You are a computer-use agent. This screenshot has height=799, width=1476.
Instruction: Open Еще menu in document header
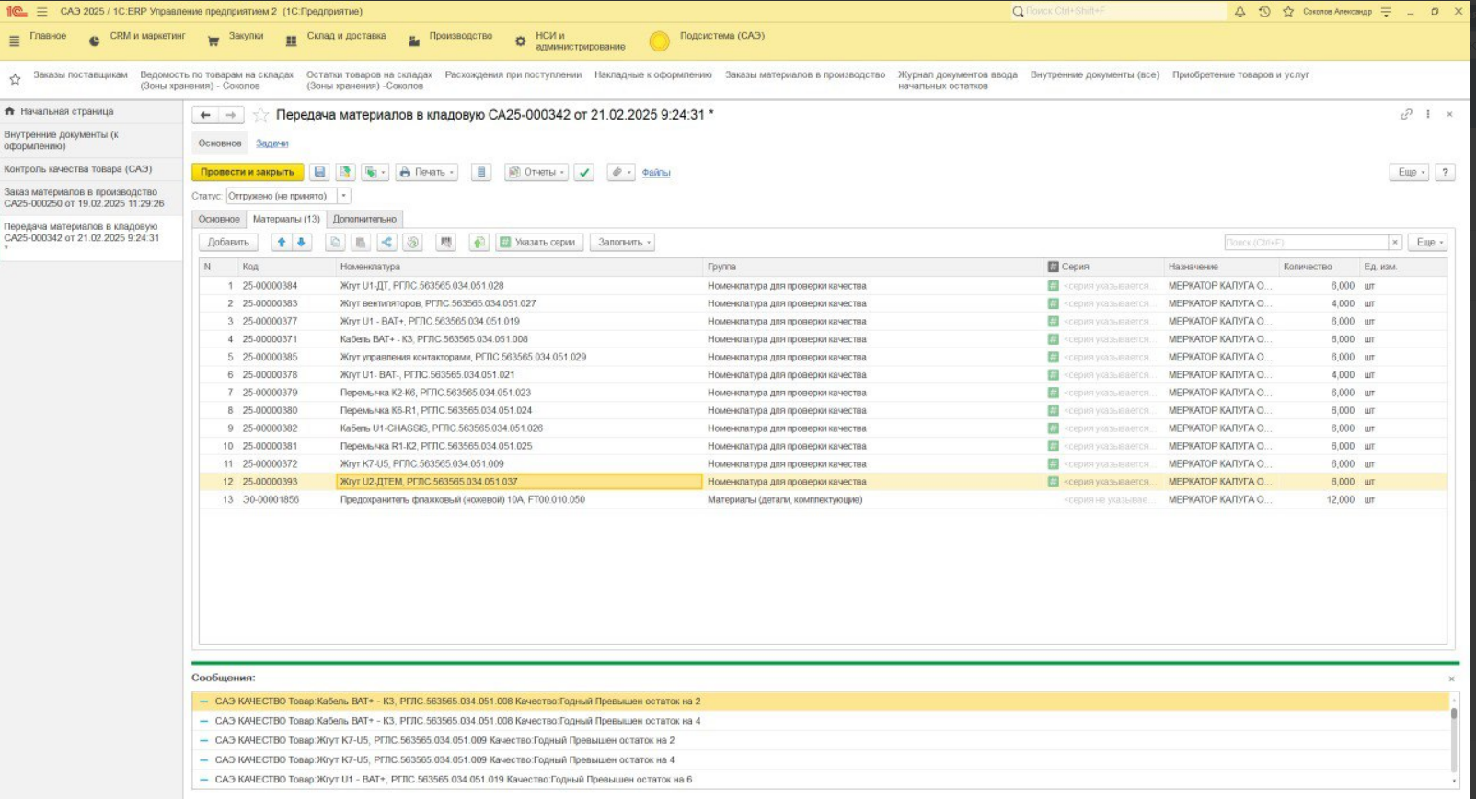(x=1408, y=172)
